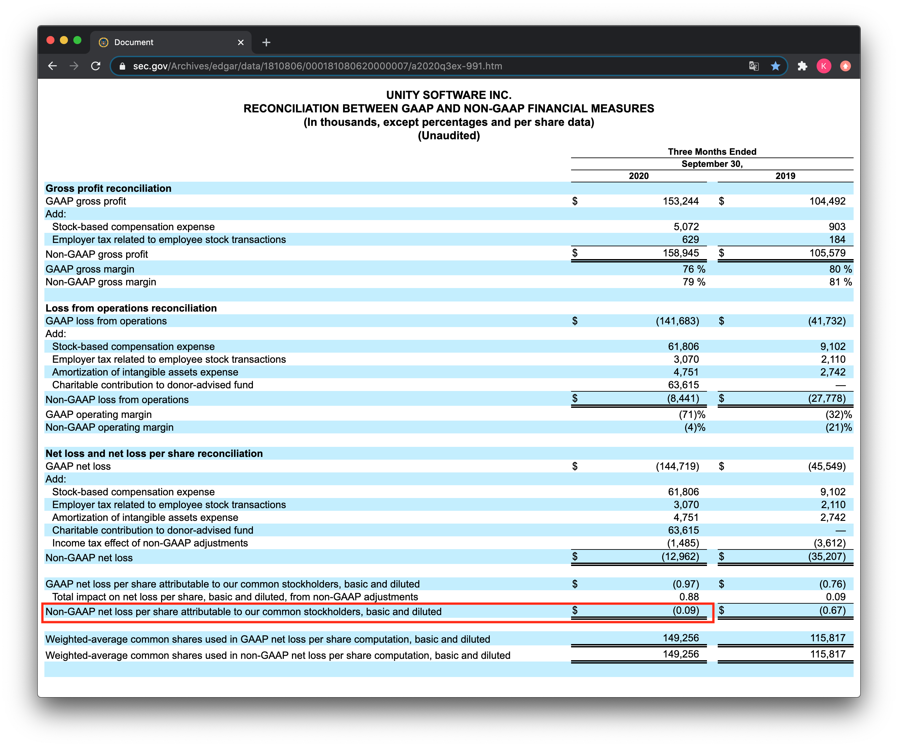Click the Gross profit reconciliation heading

pyautogui.click(x=108, y=188)
